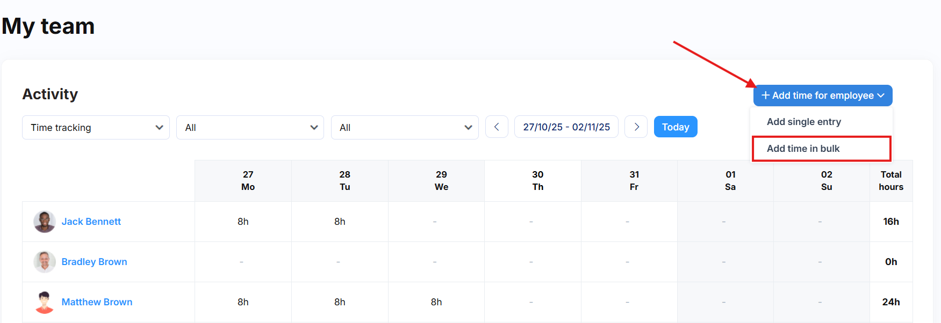Expand the first All filter dropdown

[250, 128]
